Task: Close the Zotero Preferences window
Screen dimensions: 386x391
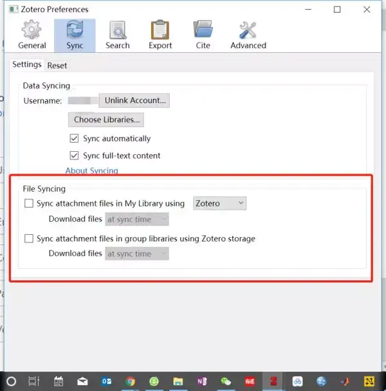Action: pyautogui.click(x=367, y=10)
